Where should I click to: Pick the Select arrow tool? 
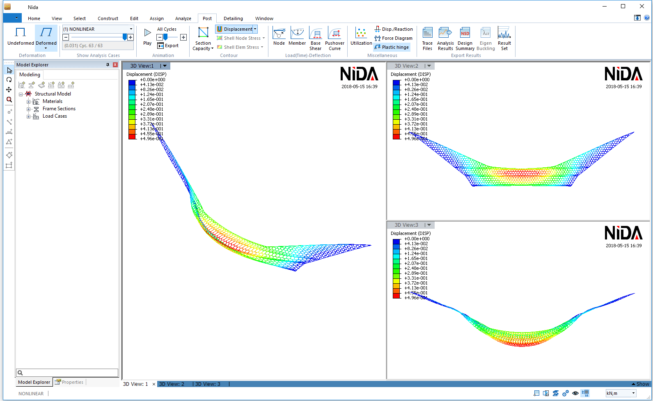click(x=9, y=71)
